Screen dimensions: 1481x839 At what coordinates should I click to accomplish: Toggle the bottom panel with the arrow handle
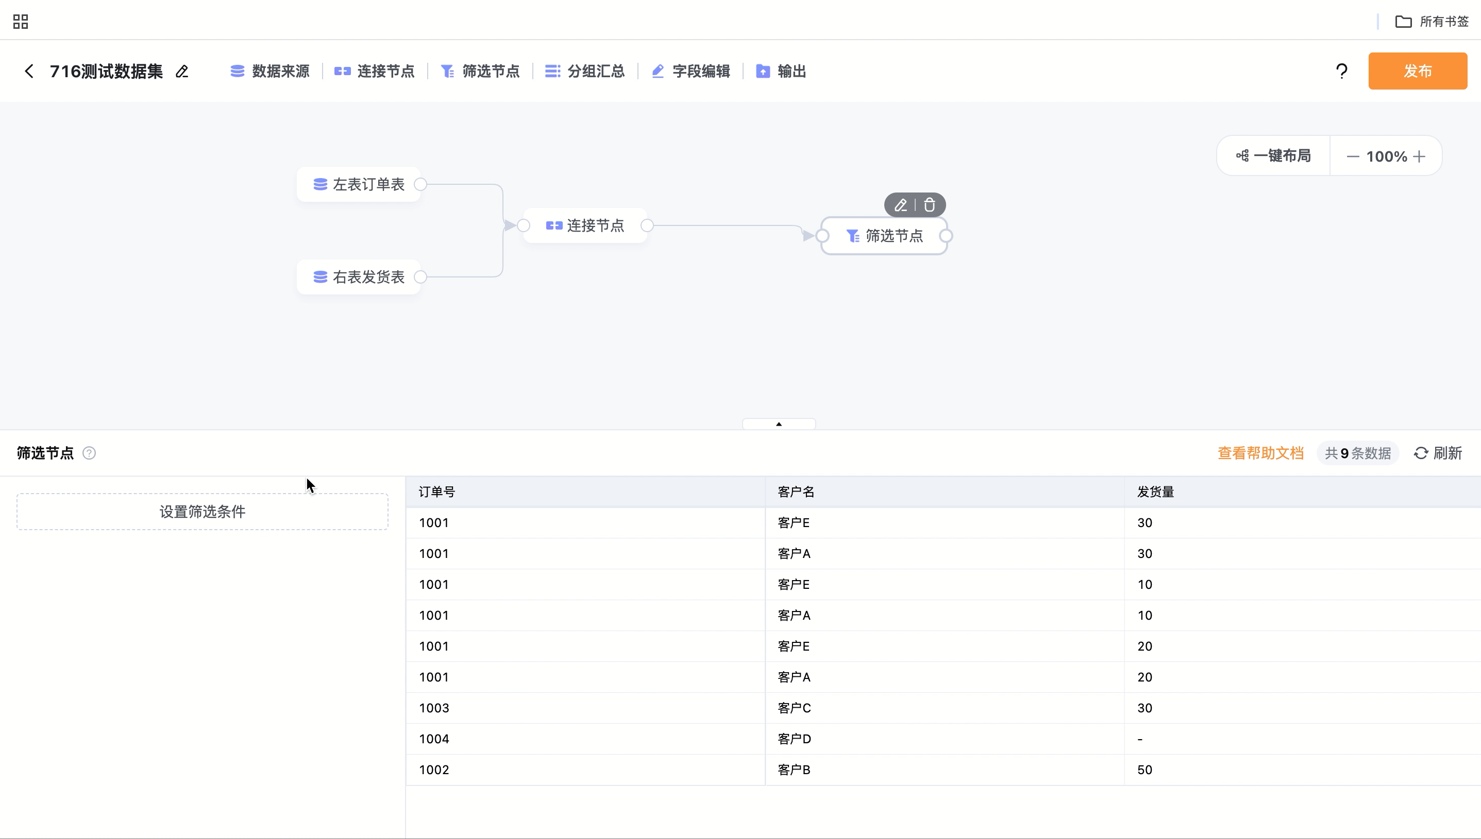(779, 424)
